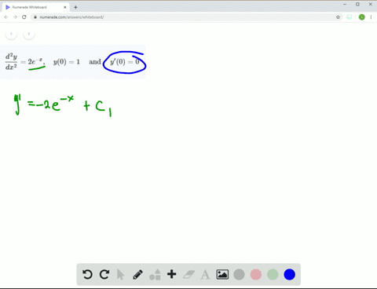
Task: Select the text A tool
Action: [x=205, y=275]
